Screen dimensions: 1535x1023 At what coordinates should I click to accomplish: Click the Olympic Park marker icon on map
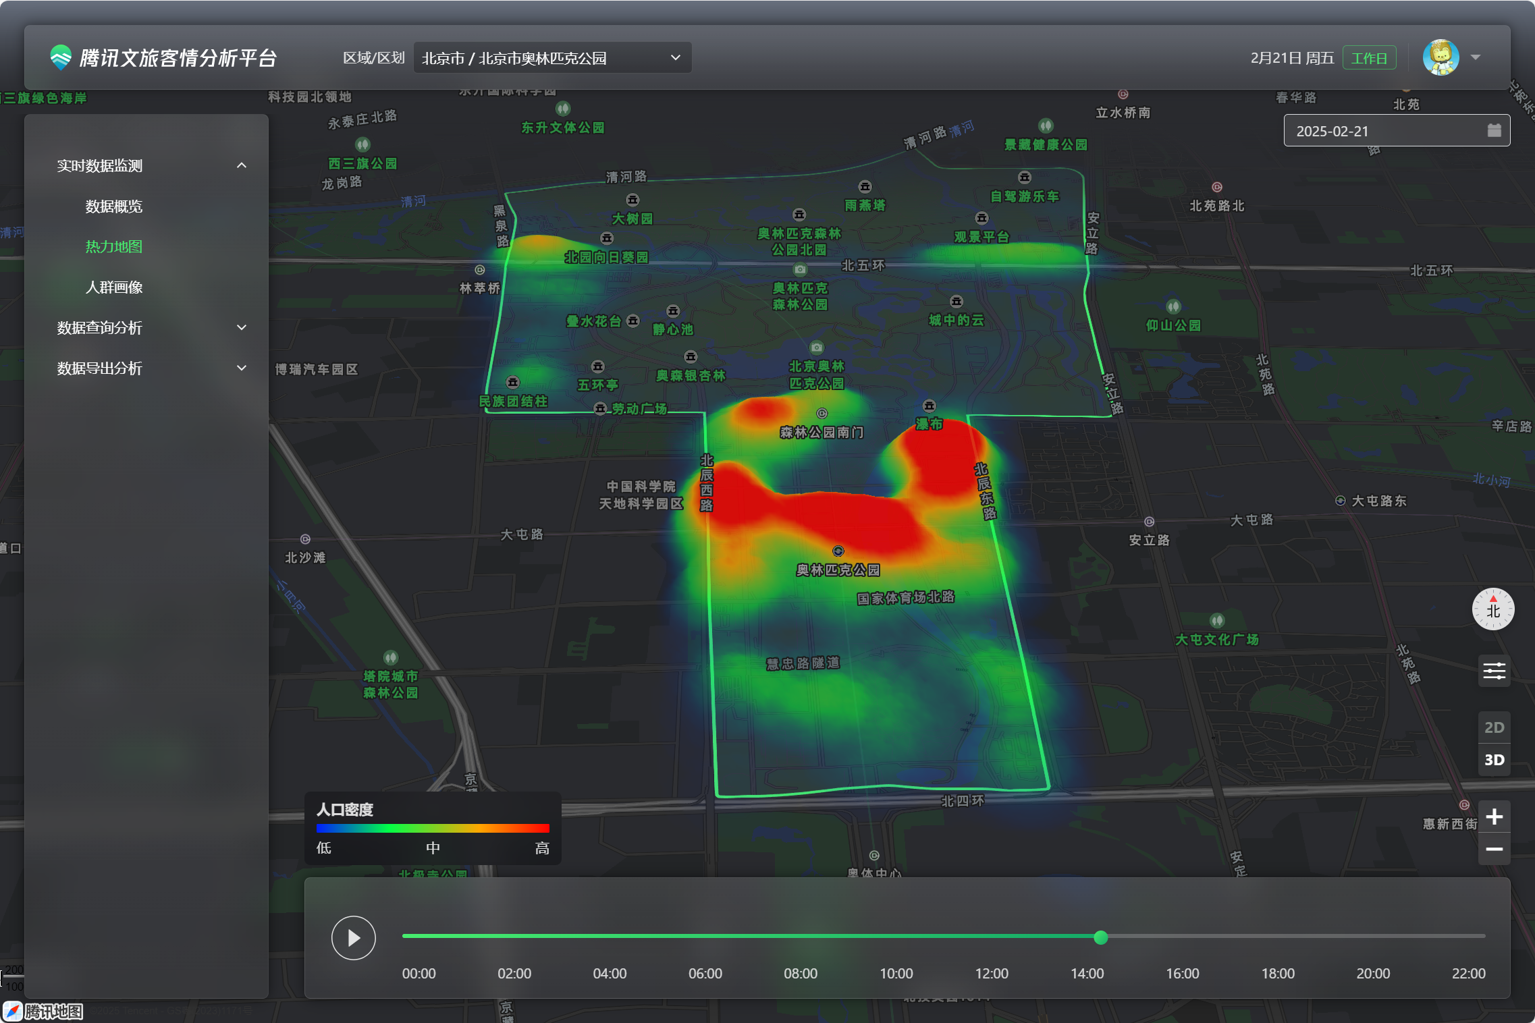[838, 551]
